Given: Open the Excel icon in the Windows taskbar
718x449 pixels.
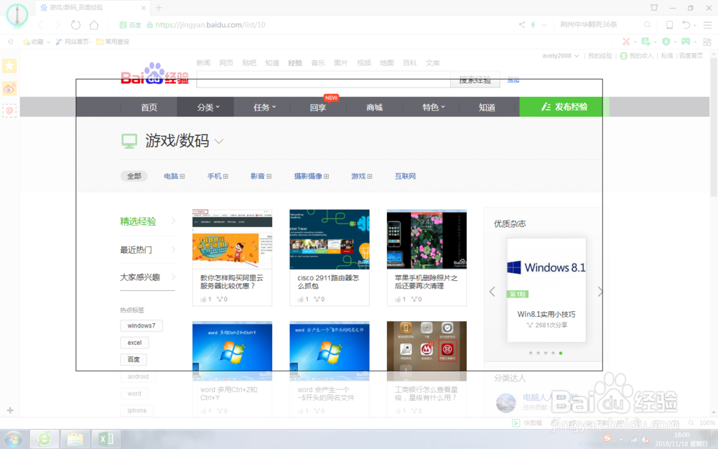Looking at the screenshot, I should click(x=106, y=440).
